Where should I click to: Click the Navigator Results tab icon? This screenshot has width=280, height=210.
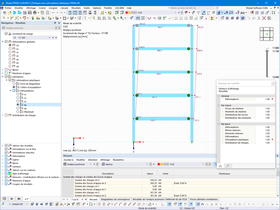coord(26,199)
